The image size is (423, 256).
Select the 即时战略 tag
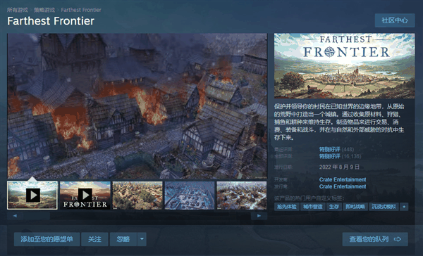(355, 207)
